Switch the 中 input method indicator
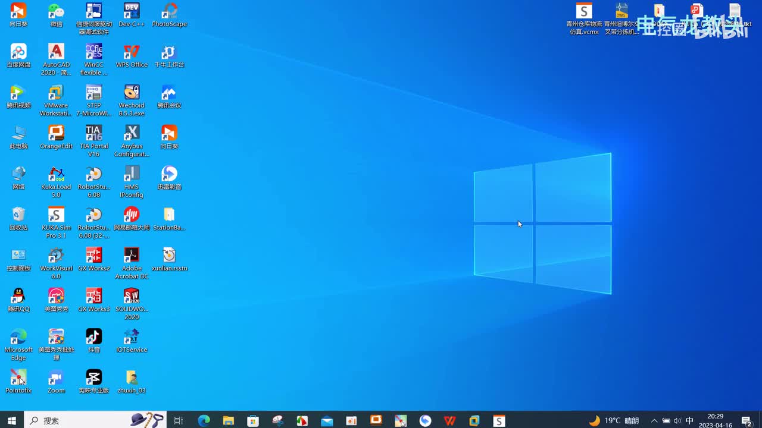Image resolution: width=762 pixels, height=428 pixels. point(689,421)
